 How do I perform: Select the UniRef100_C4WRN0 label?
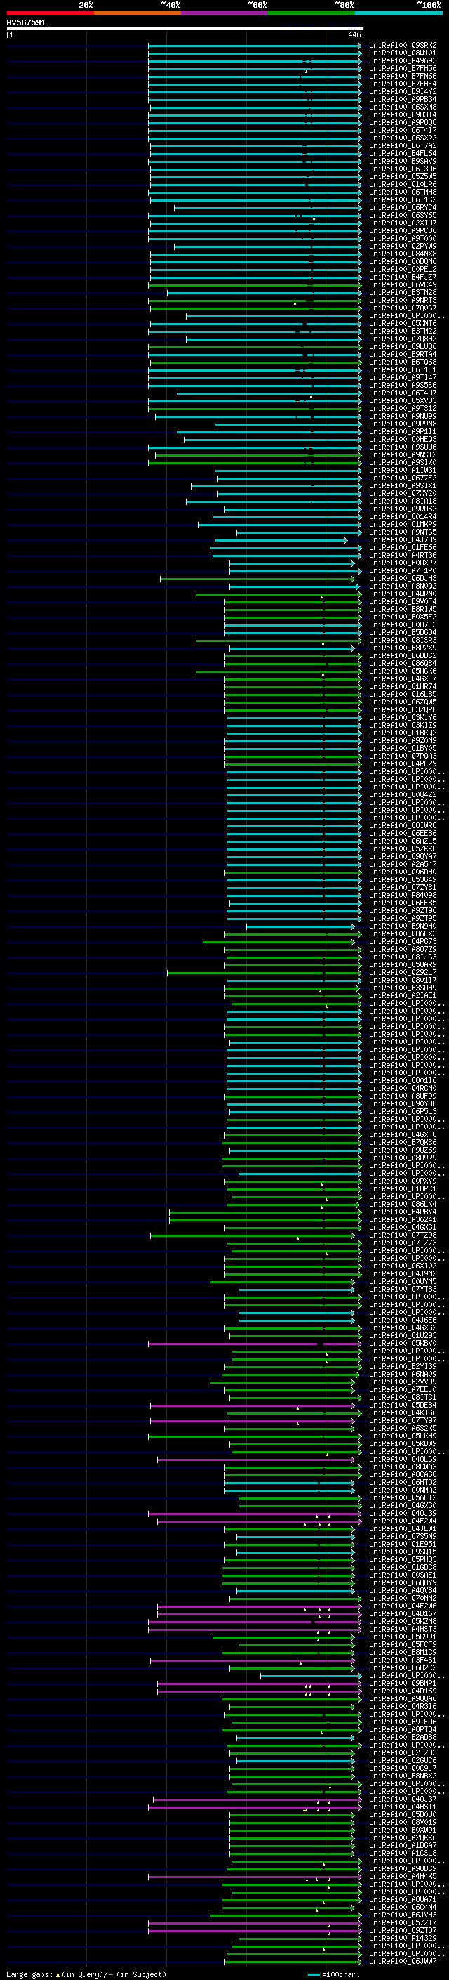click(403, 594)
